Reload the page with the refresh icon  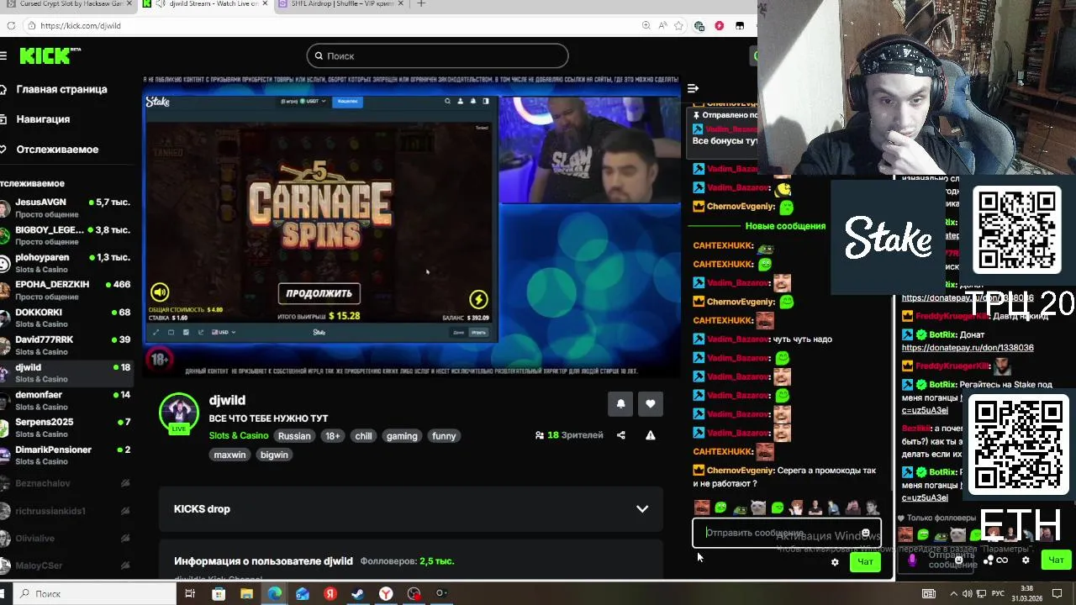click(x=11, y=25)
